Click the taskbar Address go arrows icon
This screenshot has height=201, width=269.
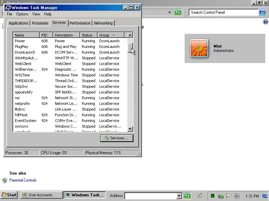click(187, 196)
